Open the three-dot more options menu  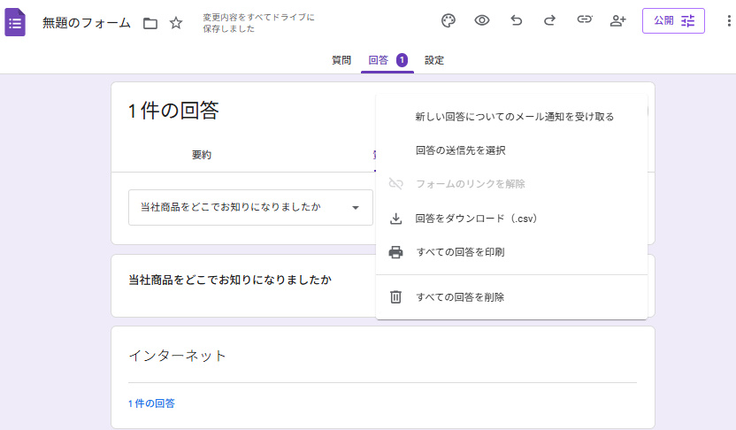pos(728,20)
